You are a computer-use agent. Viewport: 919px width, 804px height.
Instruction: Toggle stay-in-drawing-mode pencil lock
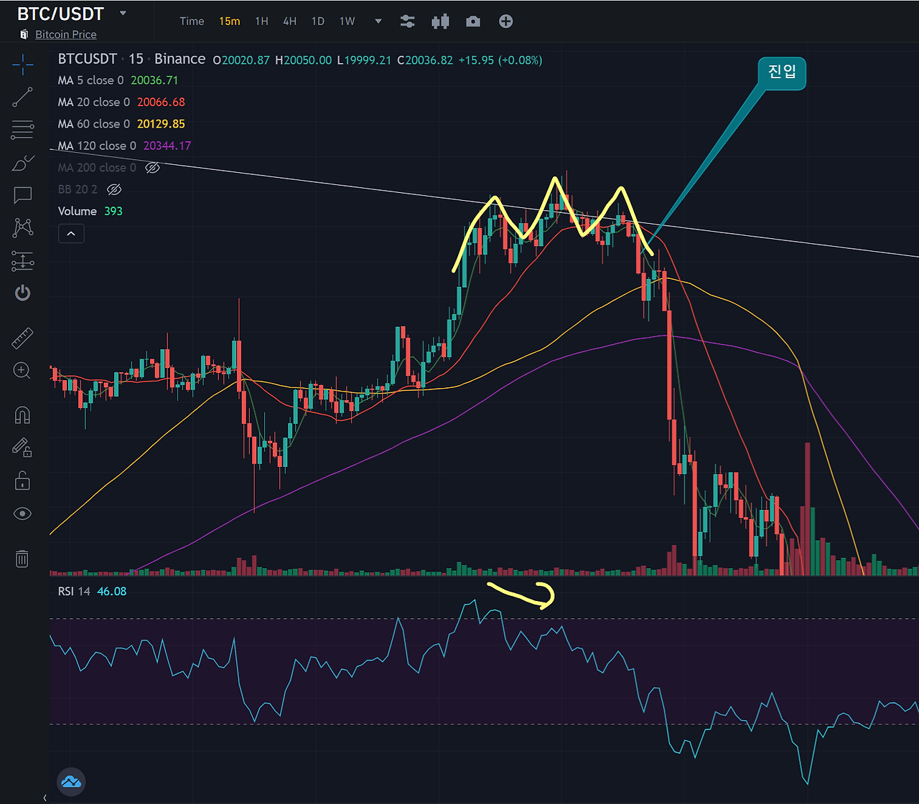pyautogui.click(x=23, y=448)
